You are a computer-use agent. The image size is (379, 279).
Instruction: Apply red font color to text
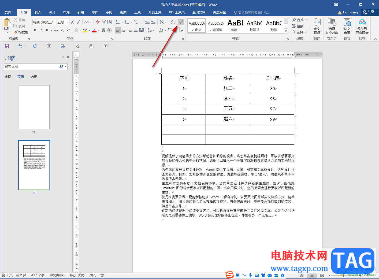[94, 31]
